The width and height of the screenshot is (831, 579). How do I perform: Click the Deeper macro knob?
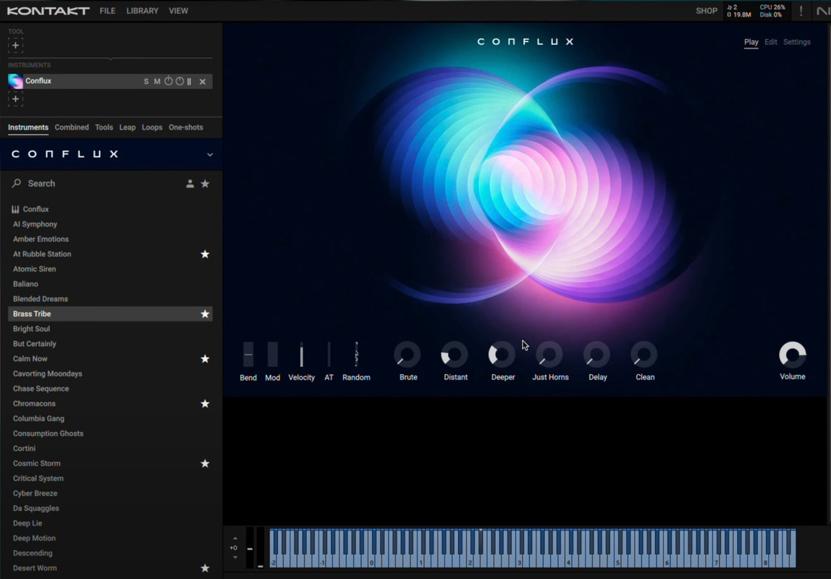tap(502, 355)
